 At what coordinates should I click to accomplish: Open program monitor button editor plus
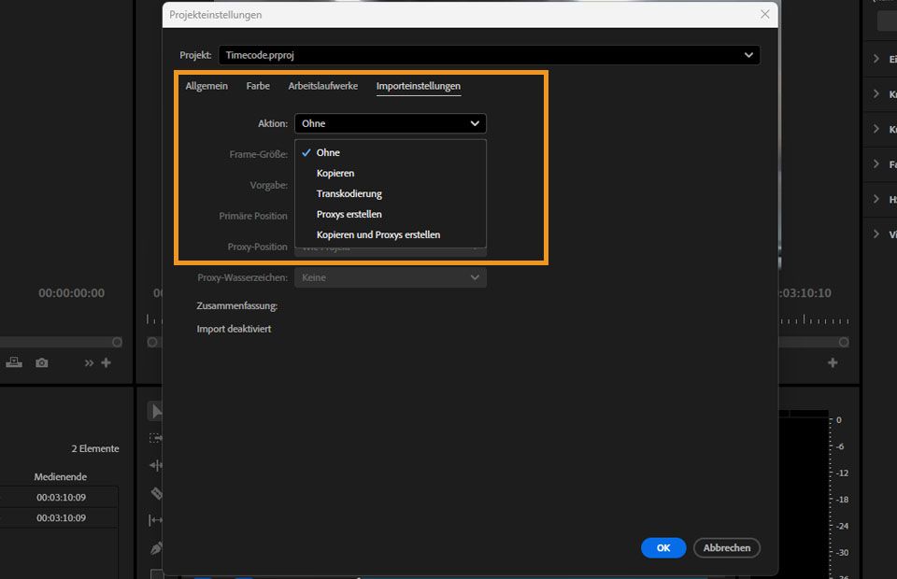click(x=833, y=362)
